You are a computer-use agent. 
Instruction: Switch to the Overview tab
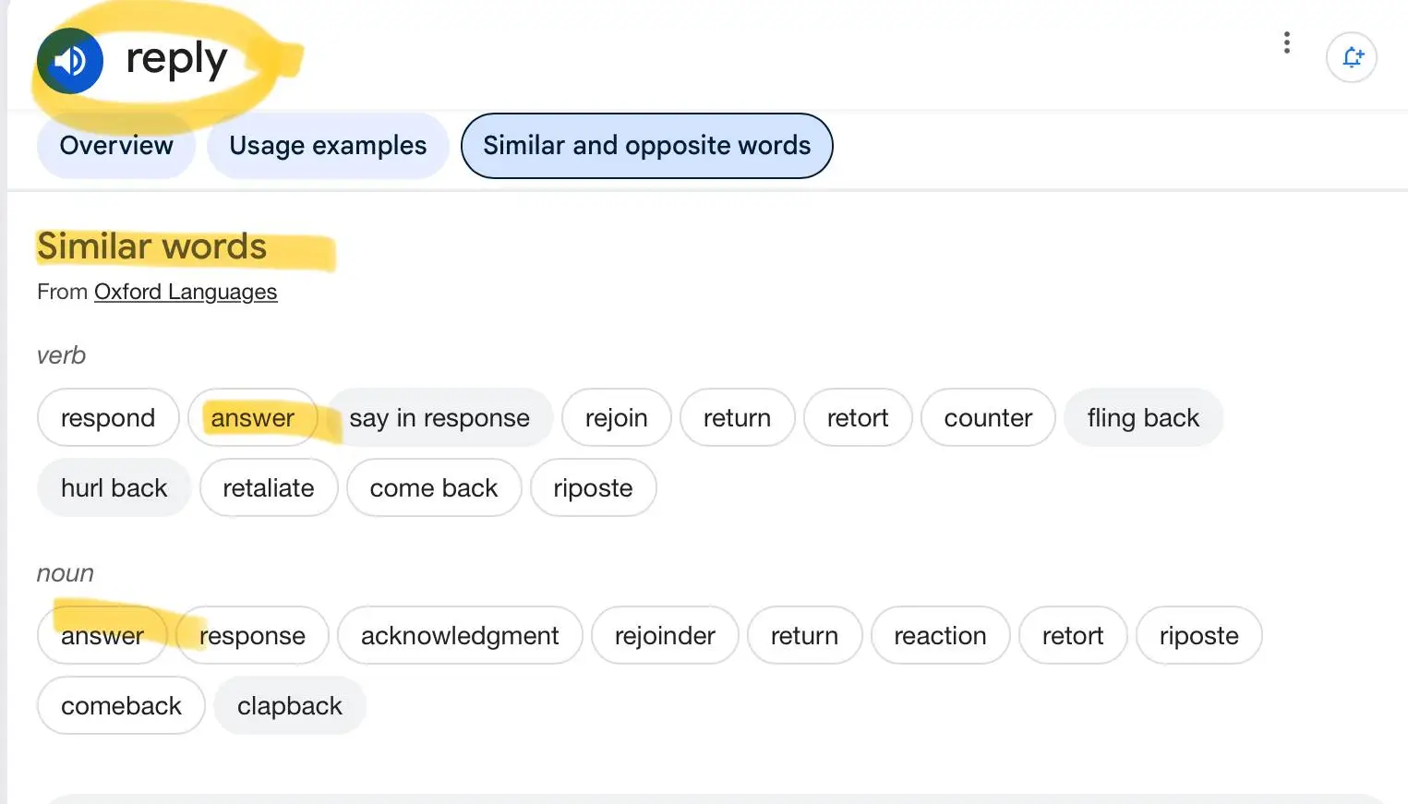click(x=116, y=146)
